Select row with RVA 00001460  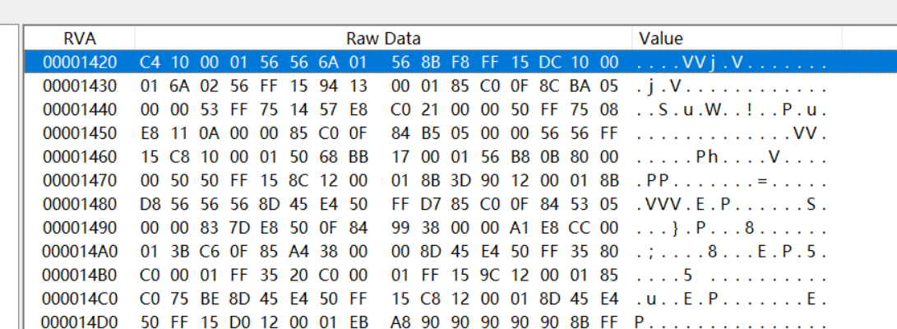coord(80,156)
